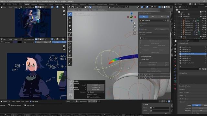Adjust the Radius slider in paint header
This screenshot has height=116, width=207.
tap(42, 42)
